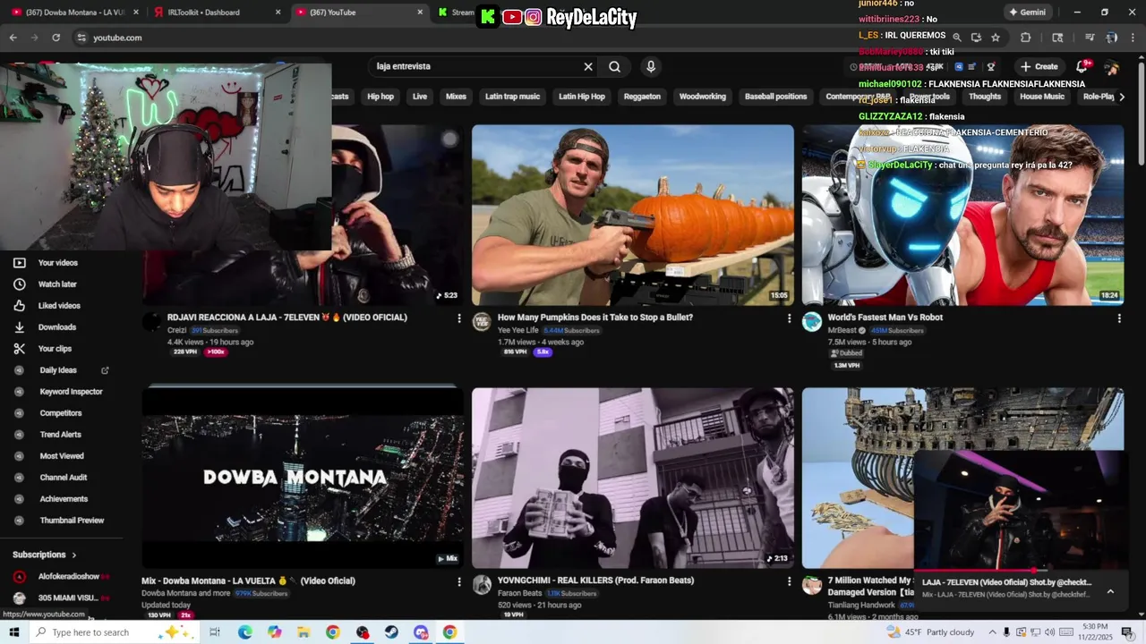This screenshot has height=644, width=1146.
Task: Open Daily Ideas tool
Action: [x=58, y=370]
